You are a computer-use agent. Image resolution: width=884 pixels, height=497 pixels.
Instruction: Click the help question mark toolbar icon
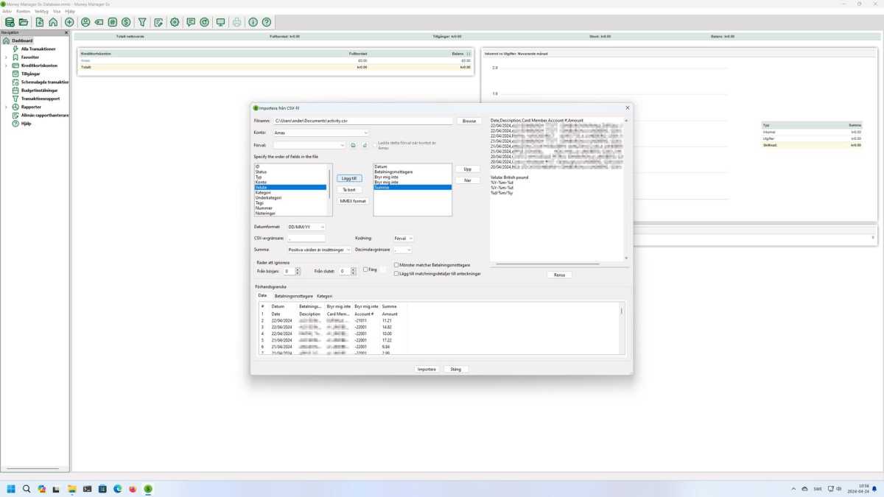(x=267, y=23)
